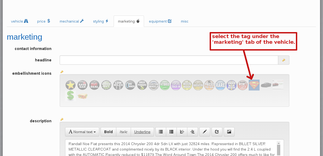
Task: Toggle the Rare embellishment badge
Action: coord(220,85)
